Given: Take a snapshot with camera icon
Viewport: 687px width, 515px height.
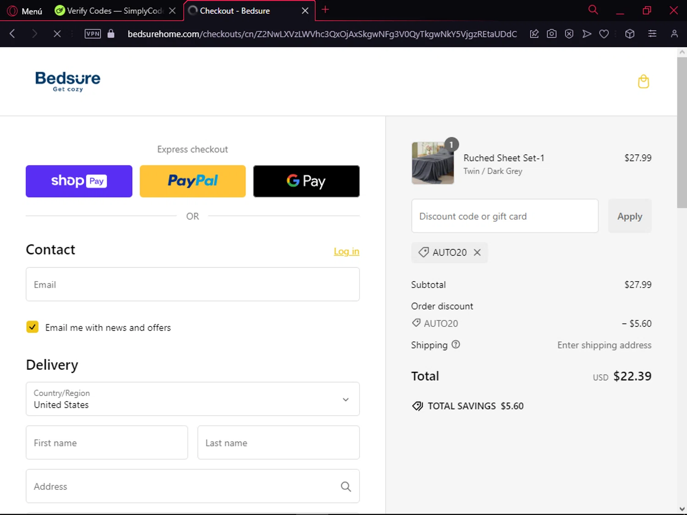Looking at the screenshot, I should (551, 33).
